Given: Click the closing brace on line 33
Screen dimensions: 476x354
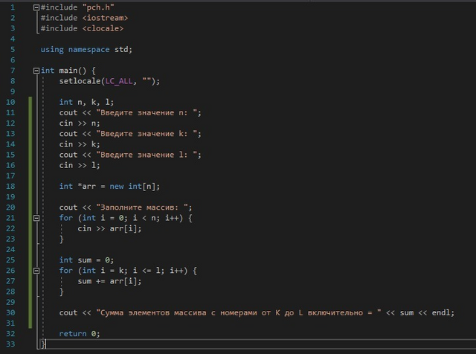Looking at the screenshot, I should [43, 344].
